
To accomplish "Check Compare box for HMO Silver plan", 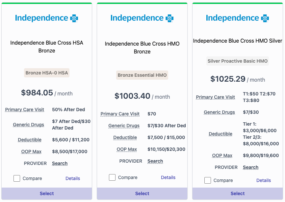I will [x=208, y=180].
